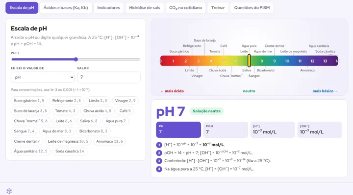This screenshot has height=195, width=353.
Task: Select Água sanitária 12,5 chip
Action: (30, 151)
